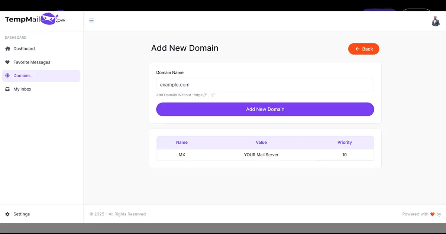The height and width of the screenshot is (234, 446).
Task: Click the Add New Domain button
Action: pos(265,109)
